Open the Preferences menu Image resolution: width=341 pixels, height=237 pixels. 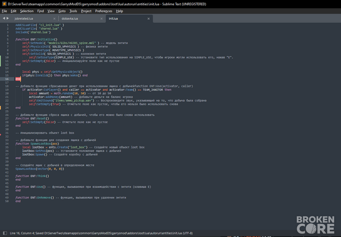[x=103, y=11]
